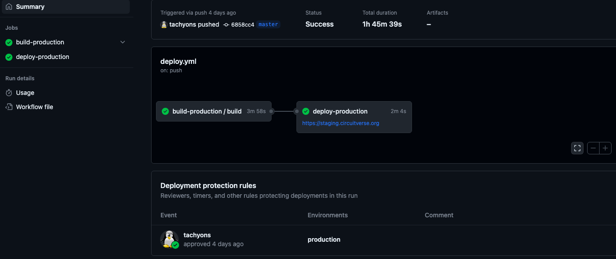Zoom in the workflow graph
The width and height of the screenshot is (616, 259).
605,148
